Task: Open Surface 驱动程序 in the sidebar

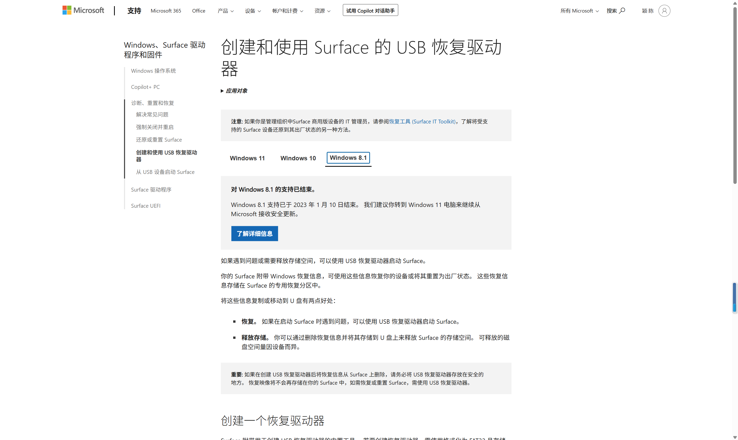Action: point(151,190)
